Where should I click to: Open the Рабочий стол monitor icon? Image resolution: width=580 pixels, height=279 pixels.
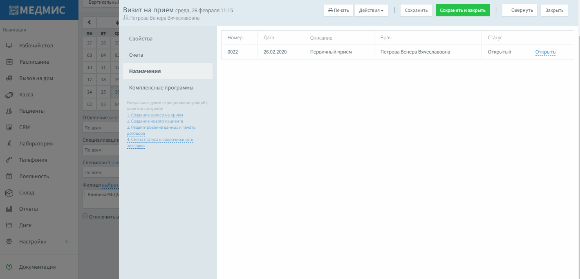[9, 45]
